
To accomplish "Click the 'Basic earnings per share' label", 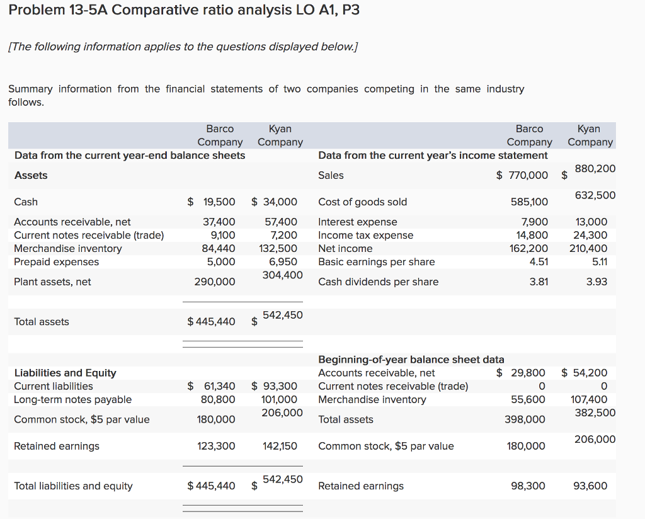I will point(376,261).
